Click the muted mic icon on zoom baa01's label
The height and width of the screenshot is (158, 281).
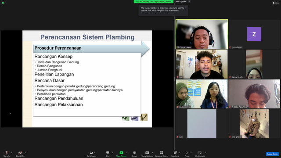[230, 47]
